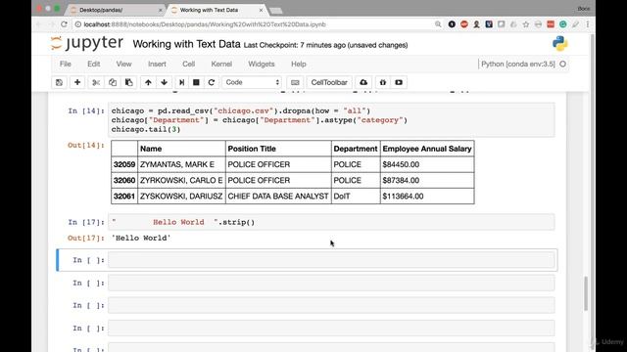
Task: Save the notebook with the floppy icon
Action: 59,82
